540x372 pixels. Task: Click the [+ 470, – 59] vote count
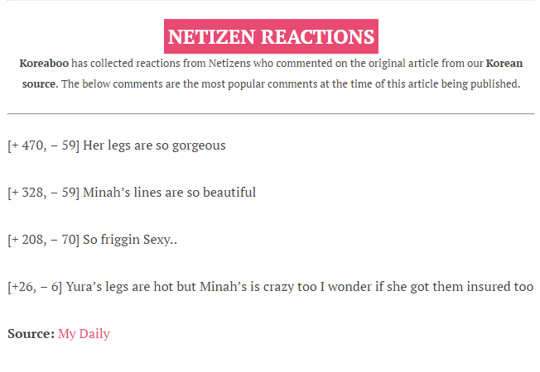(x=43, y=145)
